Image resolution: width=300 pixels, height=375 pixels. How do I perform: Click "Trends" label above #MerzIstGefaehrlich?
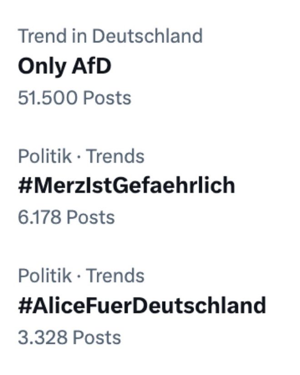coord(115,156)
